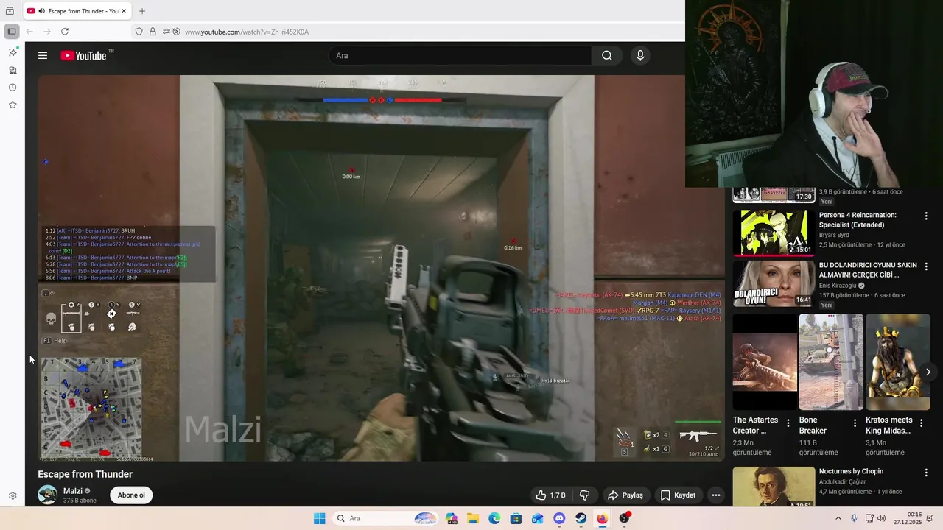Open more actions menu under the video
Screen dimensions: 943x530
(x=715, y=495)
